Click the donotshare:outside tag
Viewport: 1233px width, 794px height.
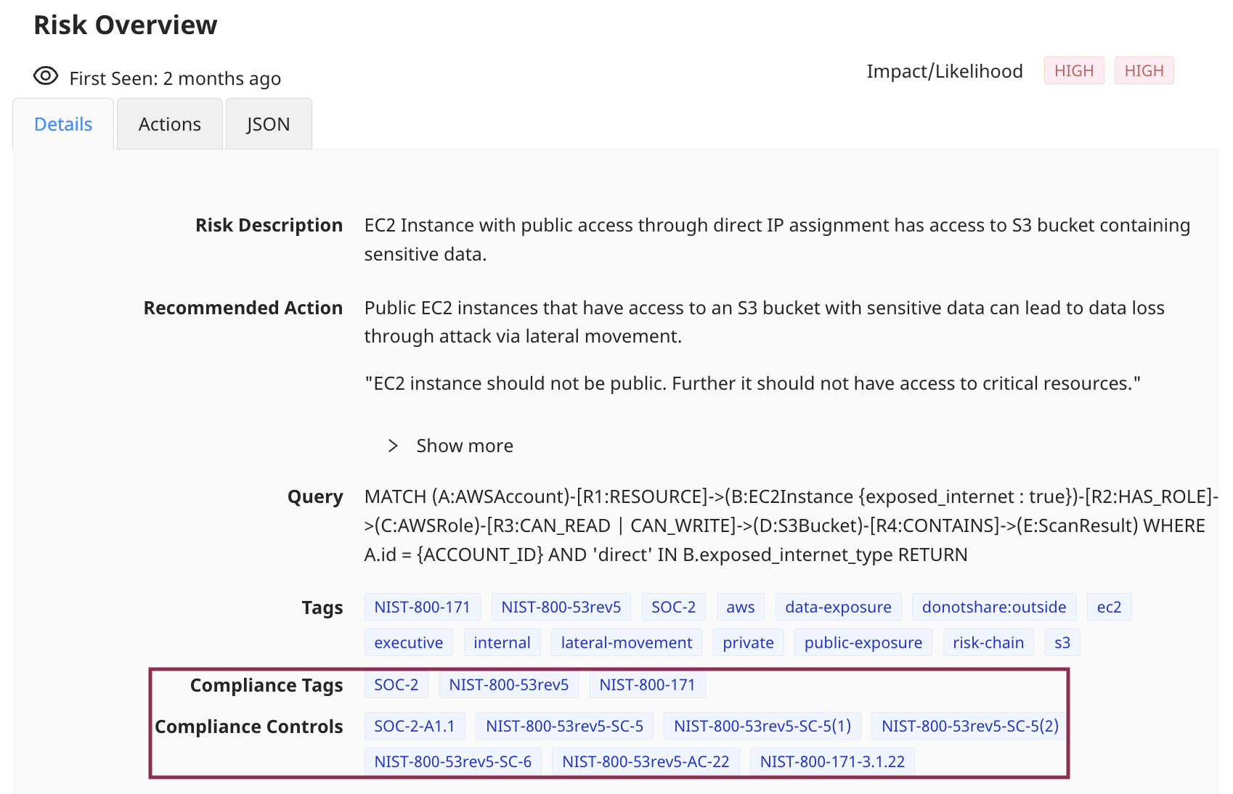point(994,607)
